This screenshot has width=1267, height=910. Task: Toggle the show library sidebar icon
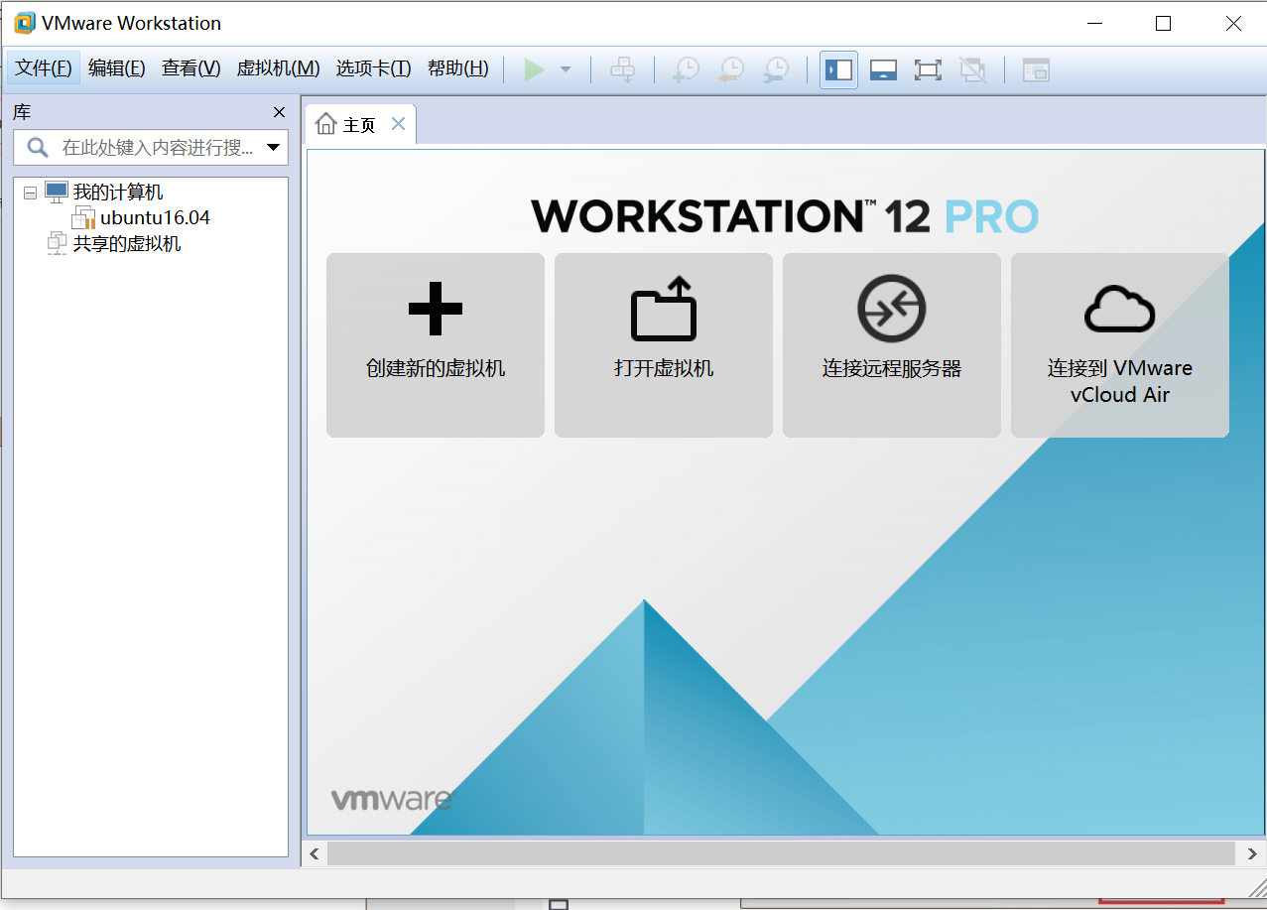click(839, 69)
